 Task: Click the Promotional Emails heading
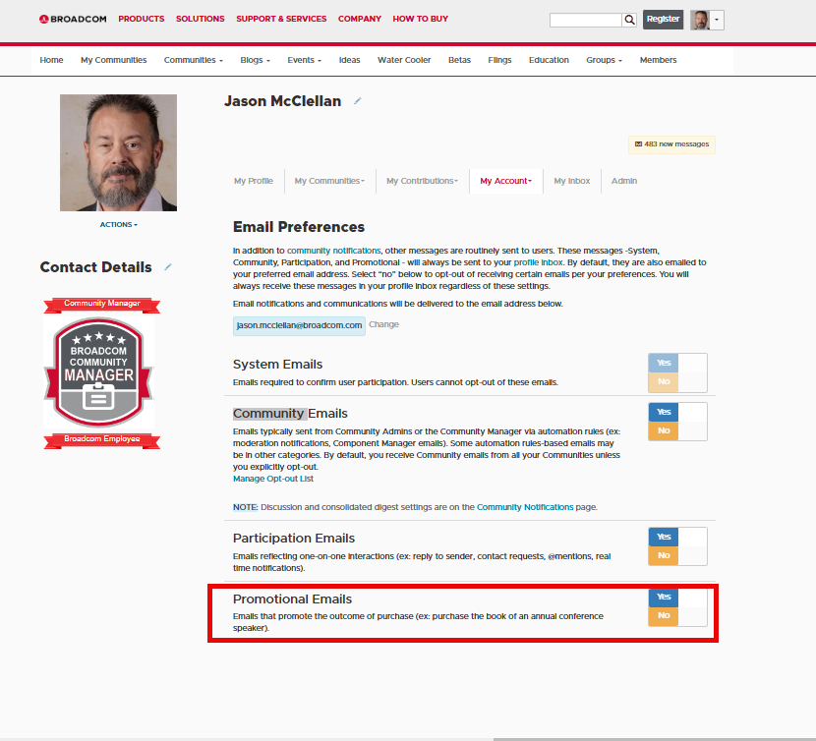pyautogui.click(x=292, y=599)
